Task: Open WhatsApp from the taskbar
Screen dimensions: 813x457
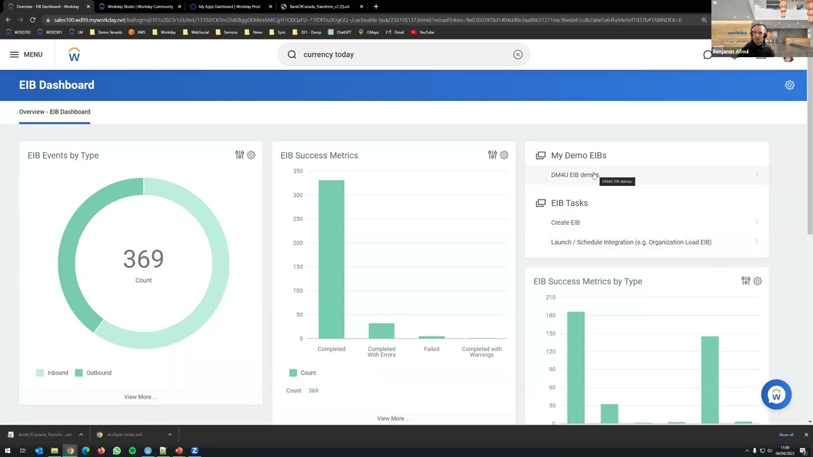Action: pos(117,451)
